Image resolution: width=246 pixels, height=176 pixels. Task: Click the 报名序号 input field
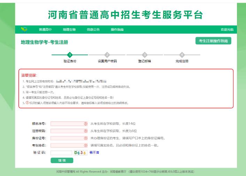[x=69, y=124]
